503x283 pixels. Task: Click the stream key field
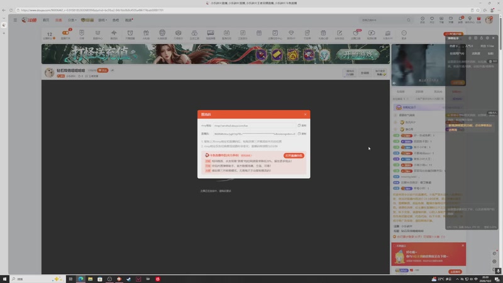pyautogui.click(x=255, y=134)
